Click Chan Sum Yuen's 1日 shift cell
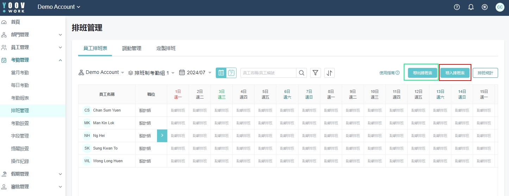Screen dimensions: 509x196 point(178,110)
